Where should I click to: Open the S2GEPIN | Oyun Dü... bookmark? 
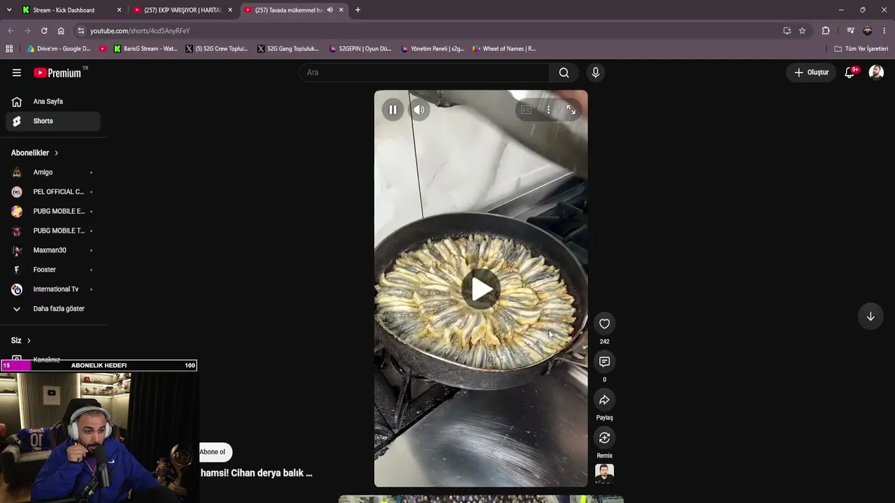click(360, 49)
